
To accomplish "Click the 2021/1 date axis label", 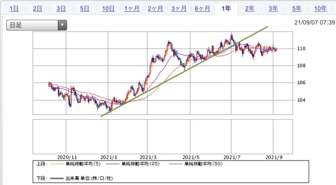I will coord(109,157).
